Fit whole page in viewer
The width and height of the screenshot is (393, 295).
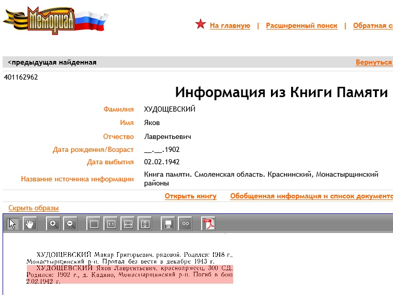pos(94,224)
